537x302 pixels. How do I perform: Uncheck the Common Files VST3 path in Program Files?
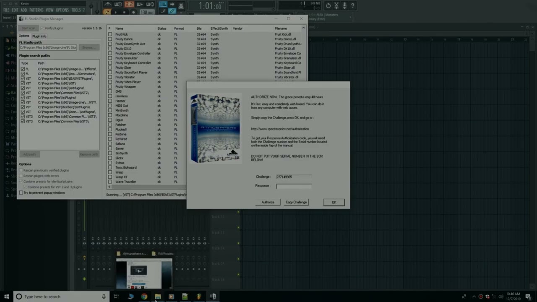tap(23, 121)
